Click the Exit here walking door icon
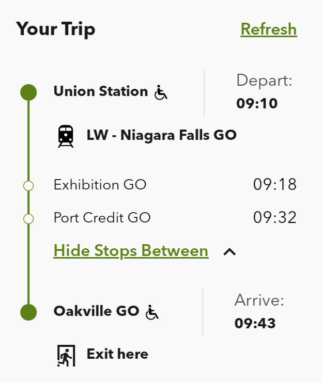The height and width of the screenshot is (382, 322). (x=66, y=355)
